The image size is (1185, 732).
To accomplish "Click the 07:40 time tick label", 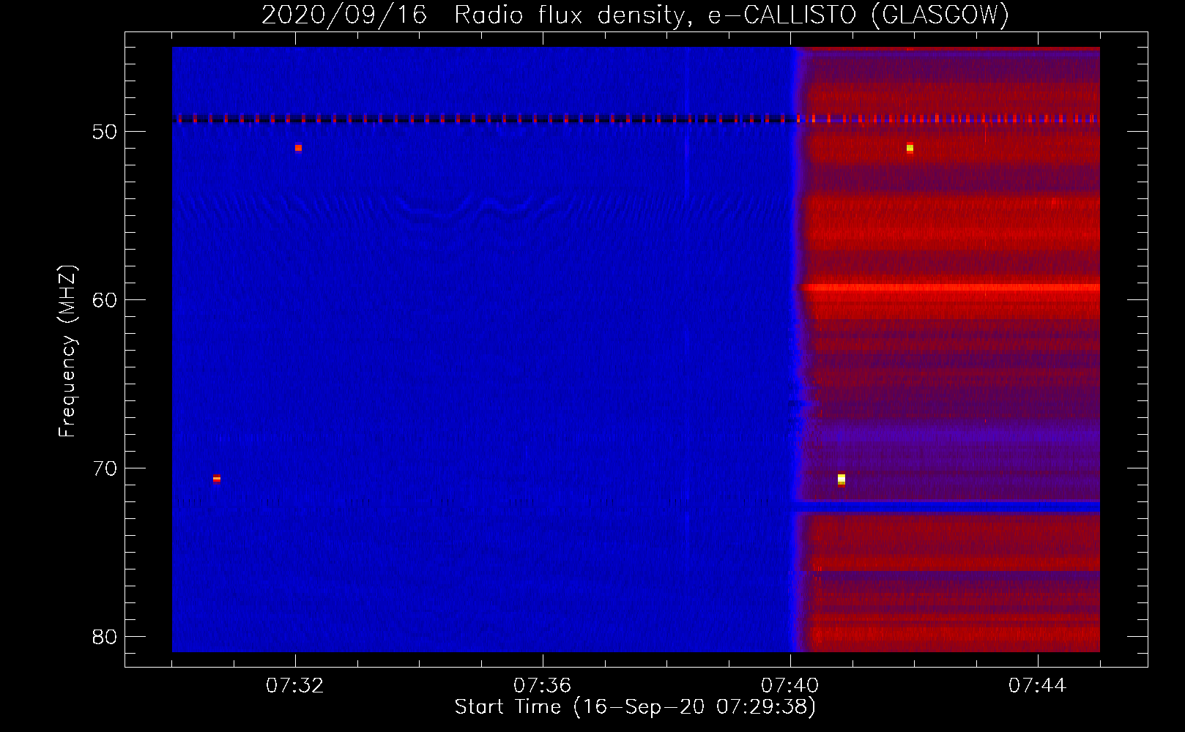I will tap(790, 686).
